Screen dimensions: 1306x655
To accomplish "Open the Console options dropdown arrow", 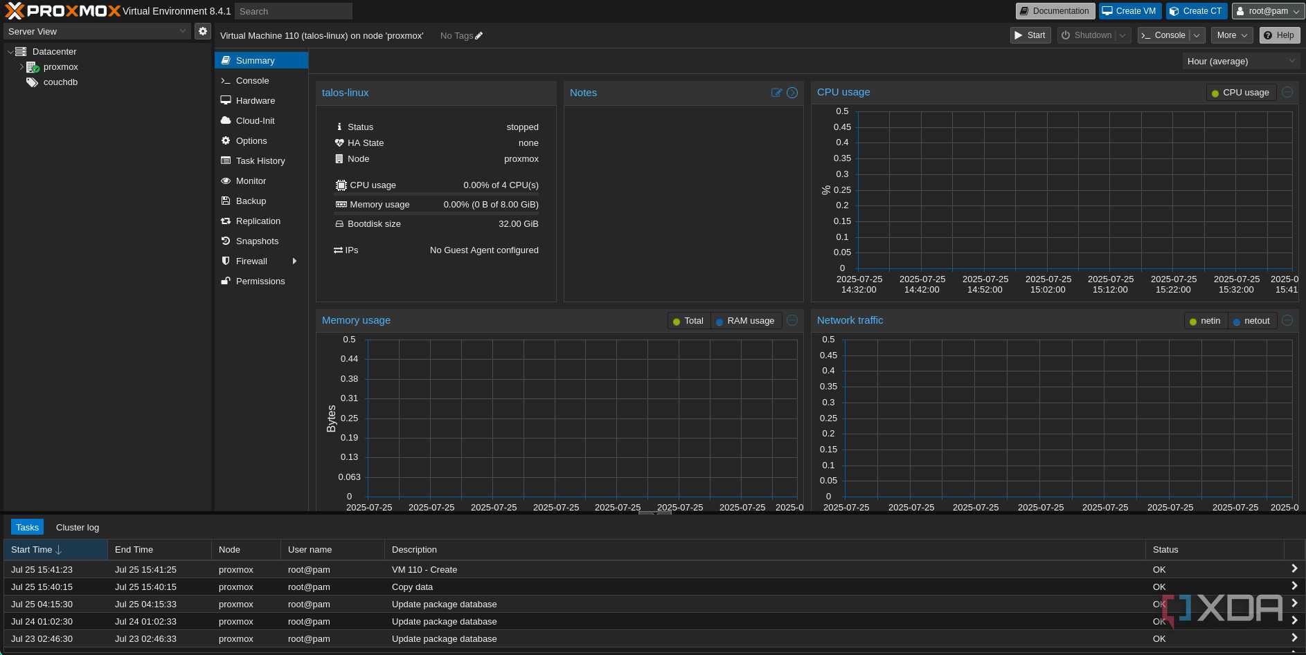I will point(1197,35).
